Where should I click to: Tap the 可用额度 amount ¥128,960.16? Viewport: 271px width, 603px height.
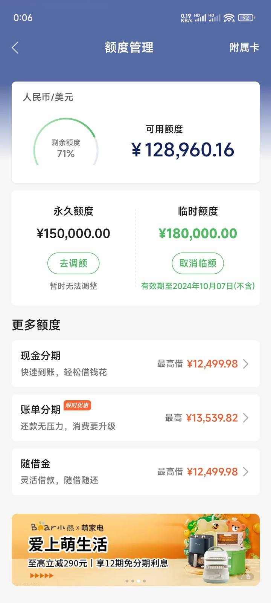[183, 150]
